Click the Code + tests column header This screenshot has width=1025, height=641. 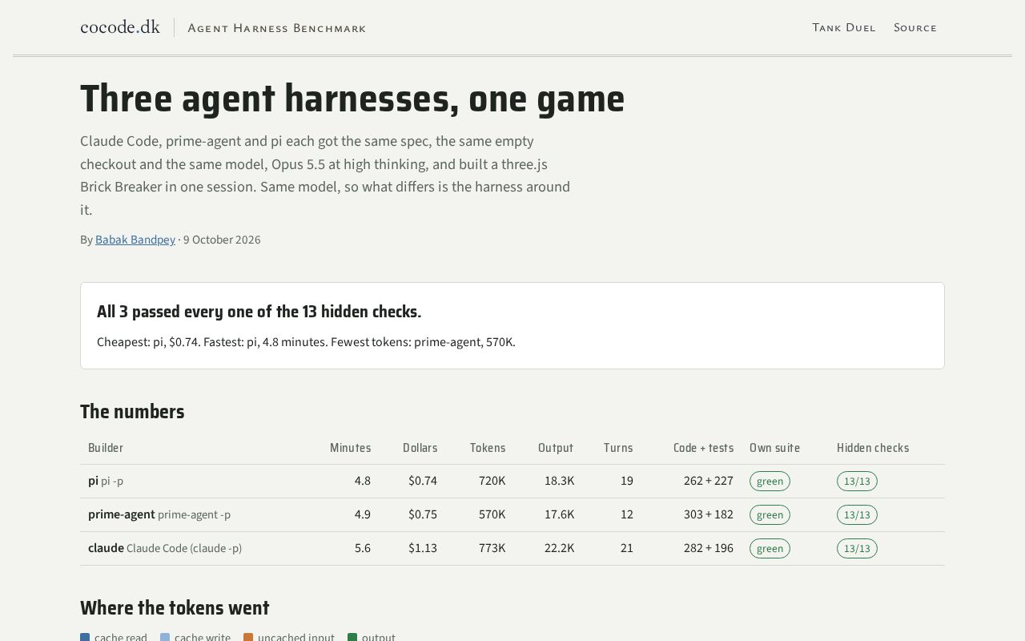pos(703,448)
